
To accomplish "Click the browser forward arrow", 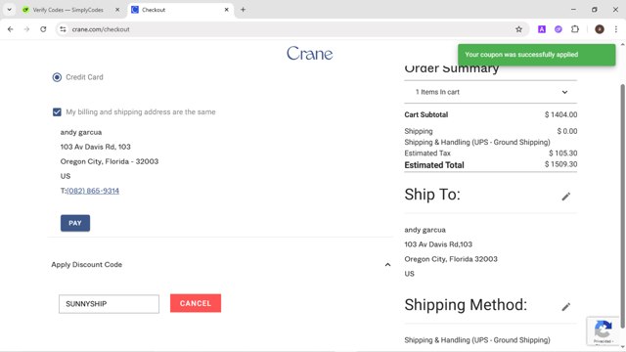I will 26,29.
